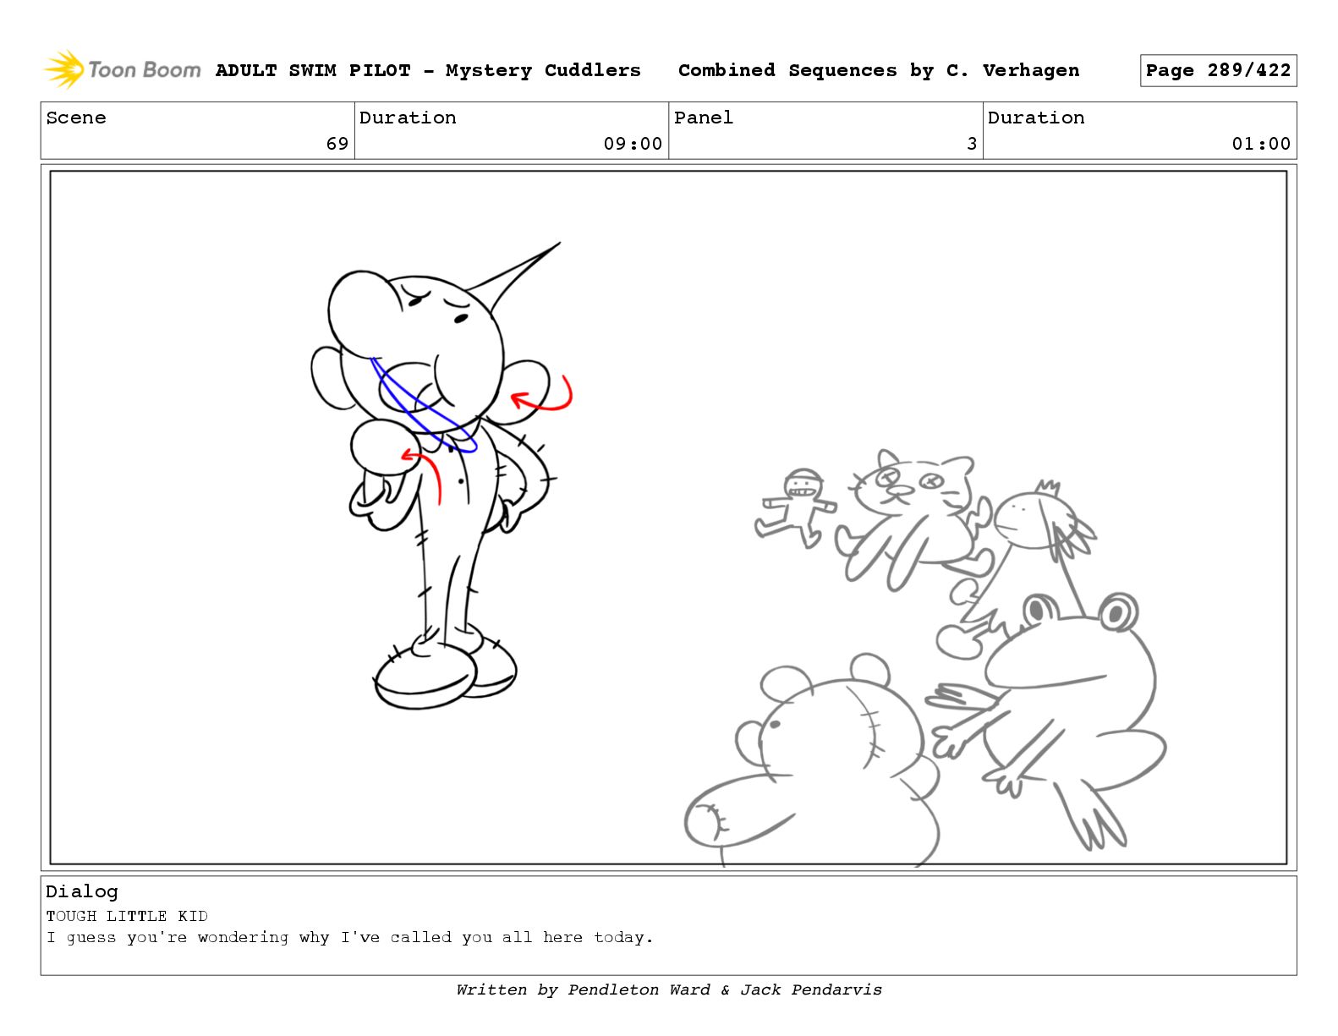Select the title 'ADULT SWIM PILOT - Mystery Cuddlers'
This screenshot has height=1036, width=1338.
(x=428, y=70)
